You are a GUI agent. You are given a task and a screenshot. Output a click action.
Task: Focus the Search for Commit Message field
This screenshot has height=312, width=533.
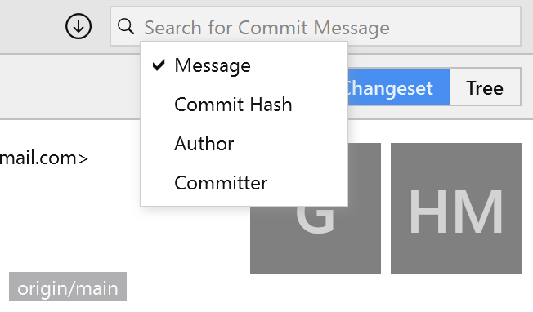tap(316, 26)
